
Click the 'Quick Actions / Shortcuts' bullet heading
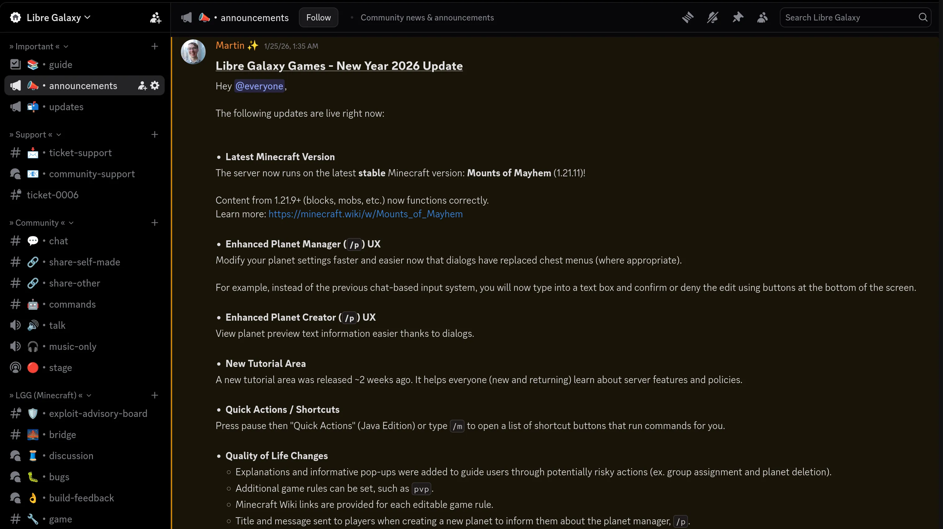click(x=282, y=410)
